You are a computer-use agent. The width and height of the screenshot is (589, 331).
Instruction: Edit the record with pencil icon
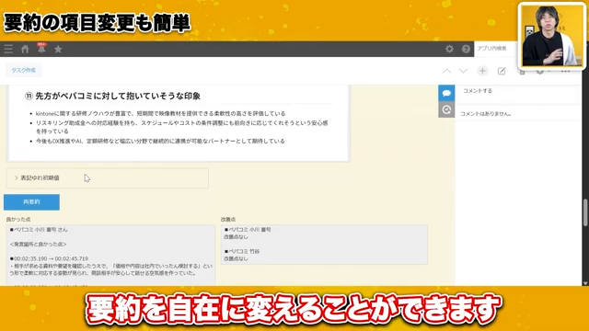(x=502, y=71)
